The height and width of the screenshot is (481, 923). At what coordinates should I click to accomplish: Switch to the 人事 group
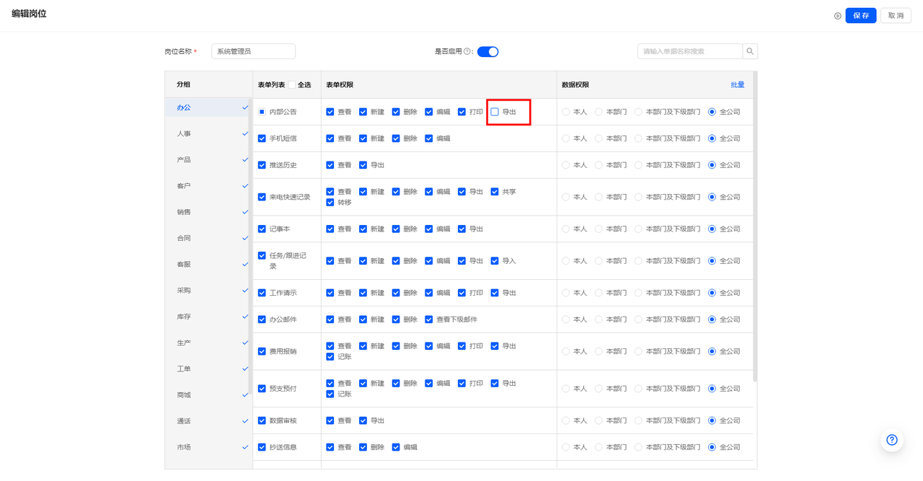pyautogui.click(x=208, y=133)
